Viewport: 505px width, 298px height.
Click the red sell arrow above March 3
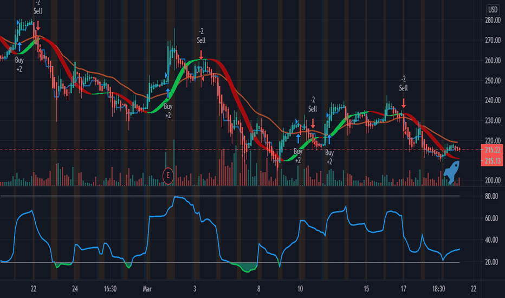(201, 55)
